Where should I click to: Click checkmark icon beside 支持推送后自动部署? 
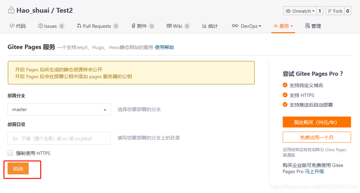coord(285,105)
